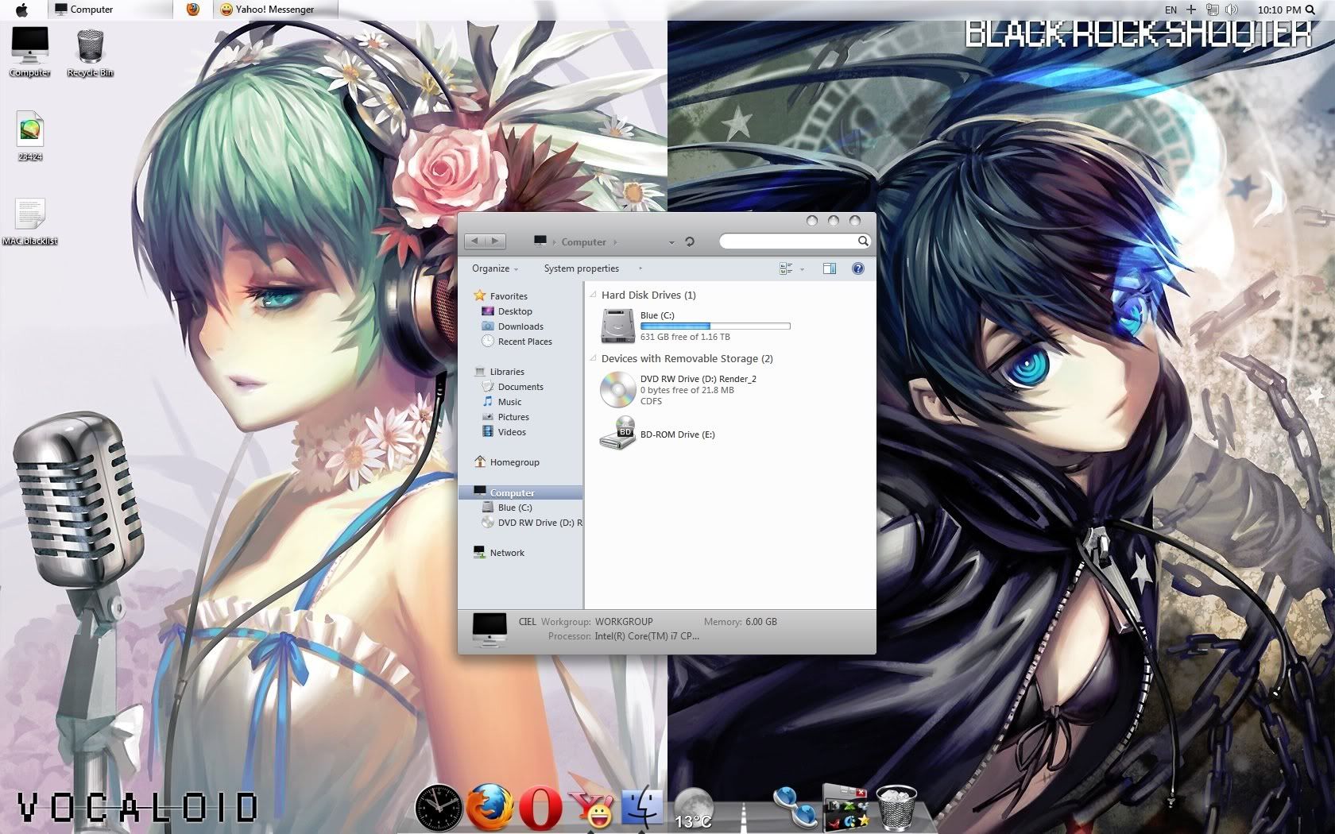Launch Opera from the dock
Screen dimensions: 1335x834
540,808
